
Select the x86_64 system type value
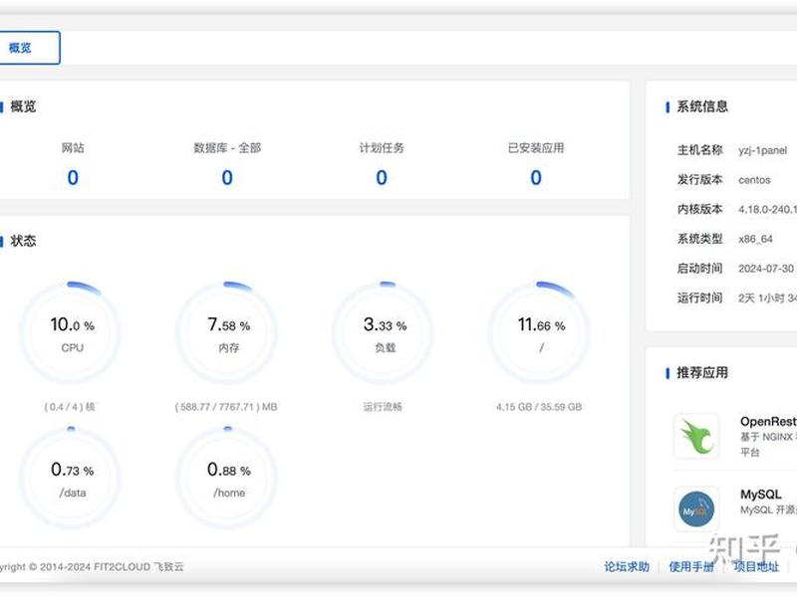755,239
